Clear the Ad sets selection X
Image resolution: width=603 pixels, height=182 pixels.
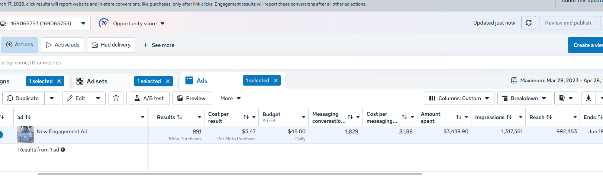tap(168, 81)
